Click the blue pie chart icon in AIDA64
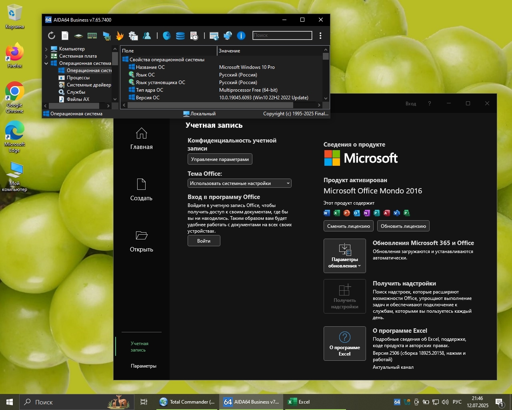This screenshot has width=512, height=410. (167, 36)
